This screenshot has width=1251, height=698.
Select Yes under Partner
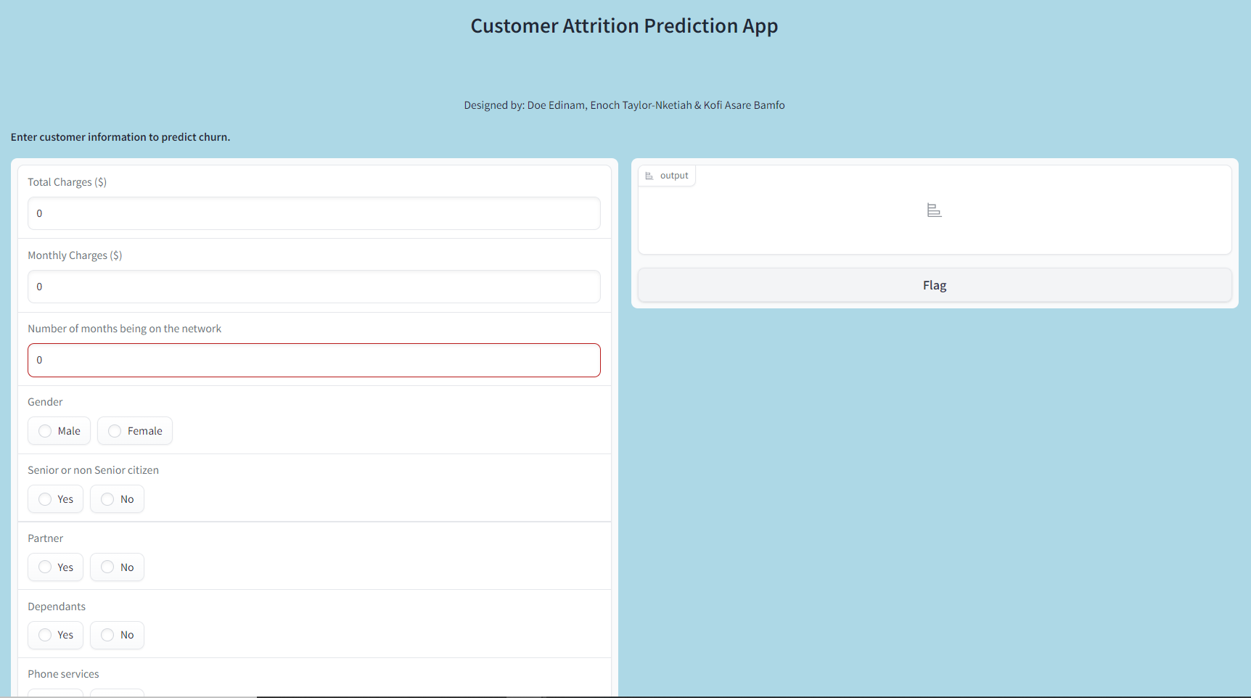point(55,567)
